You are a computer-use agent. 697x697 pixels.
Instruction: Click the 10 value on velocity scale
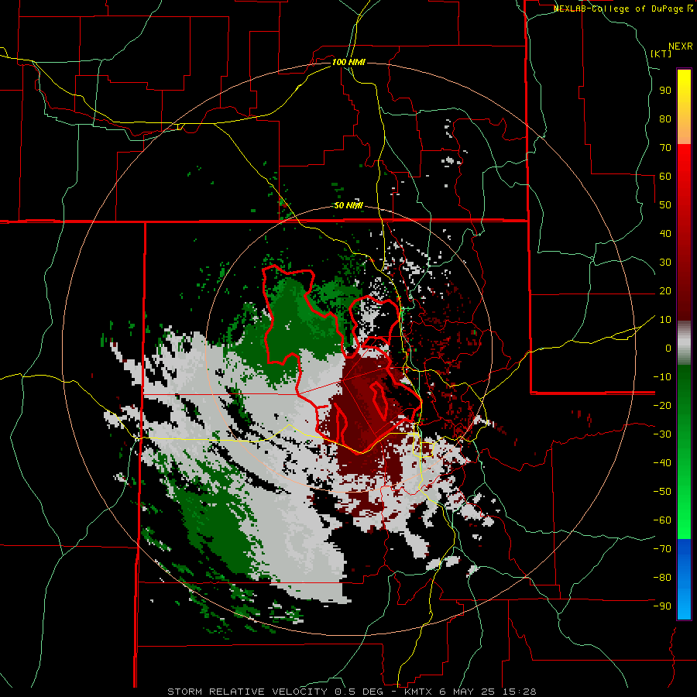(665, 320)
